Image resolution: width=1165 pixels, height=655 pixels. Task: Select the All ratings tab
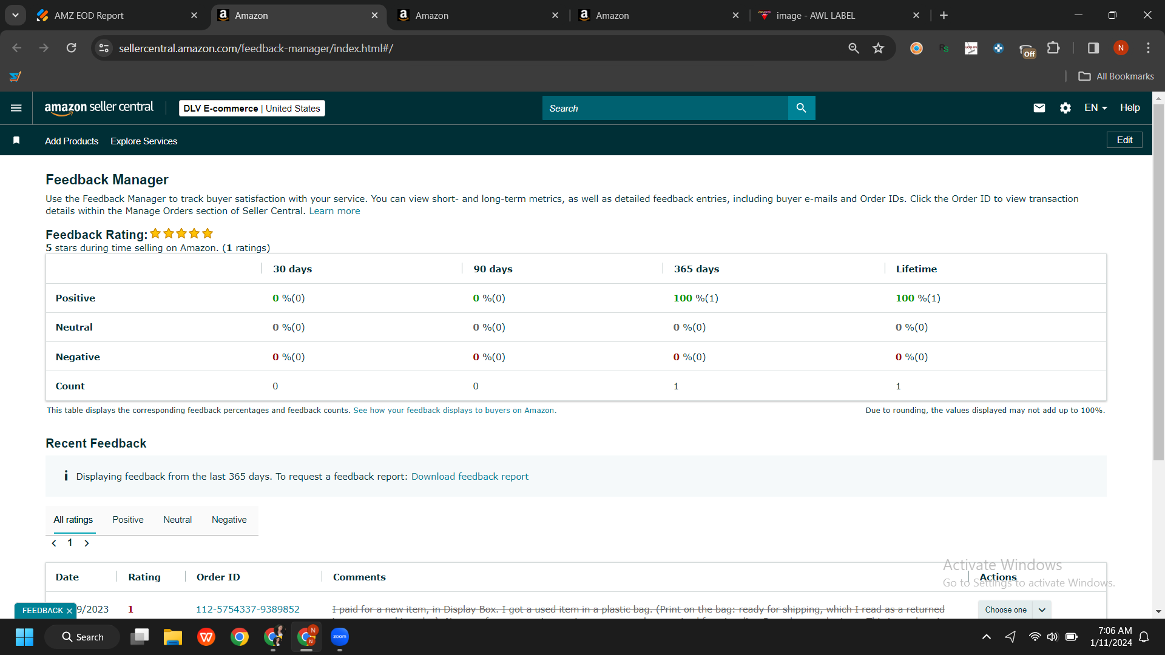(73, 520)
